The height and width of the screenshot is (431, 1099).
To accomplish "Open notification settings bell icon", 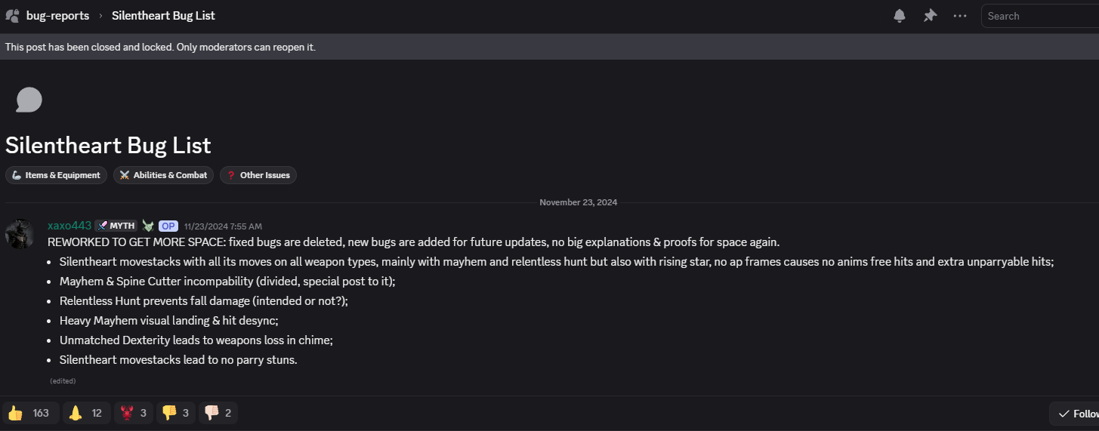I will tap(900, 16).
